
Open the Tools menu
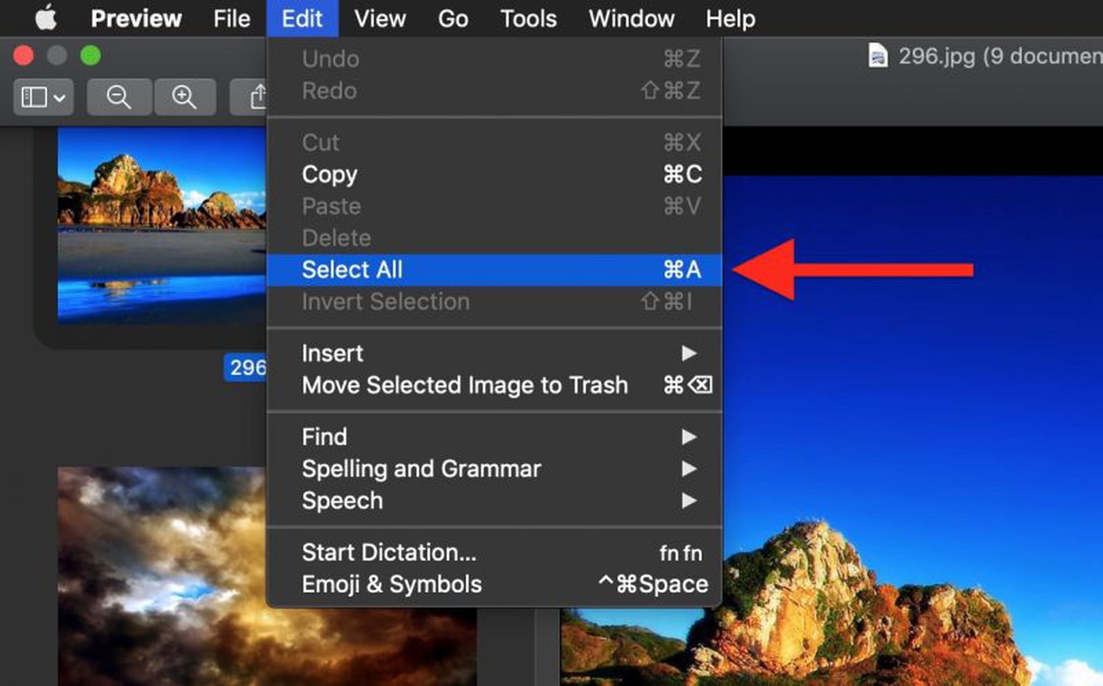coord(527,18)
